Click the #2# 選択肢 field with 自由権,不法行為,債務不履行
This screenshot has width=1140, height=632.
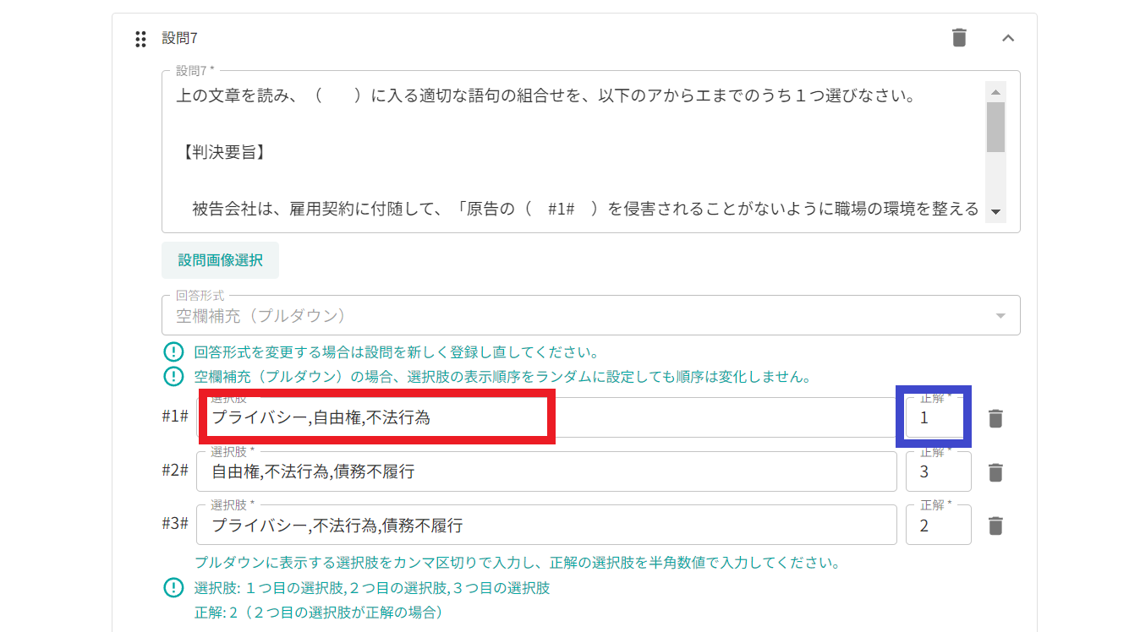coord(546,471)
